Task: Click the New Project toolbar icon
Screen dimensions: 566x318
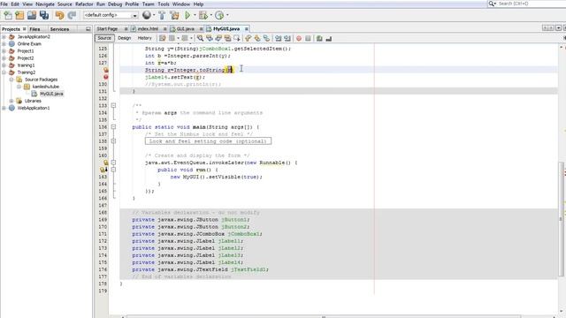Action: click(19, 15)
